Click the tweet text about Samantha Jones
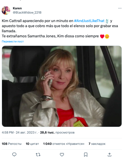The width and height of the screenshot is (125, 159). (x=60, y=28)
